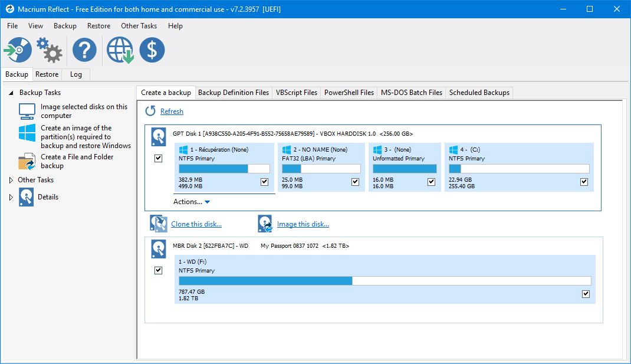Click the Windows logo backup task icon
The height and width of the screenshot is (364, 631).
point(27,133)
